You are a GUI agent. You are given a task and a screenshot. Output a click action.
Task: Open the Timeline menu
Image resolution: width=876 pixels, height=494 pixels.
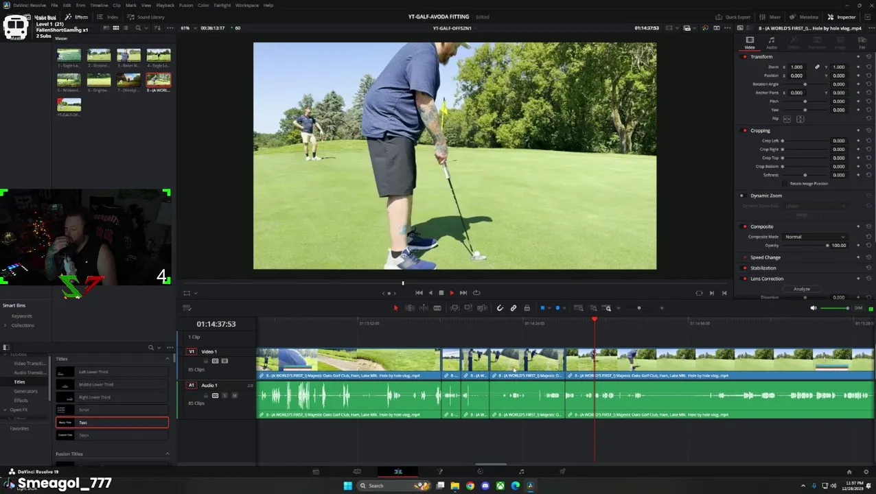pyautogui.click(x=99, y=5)
